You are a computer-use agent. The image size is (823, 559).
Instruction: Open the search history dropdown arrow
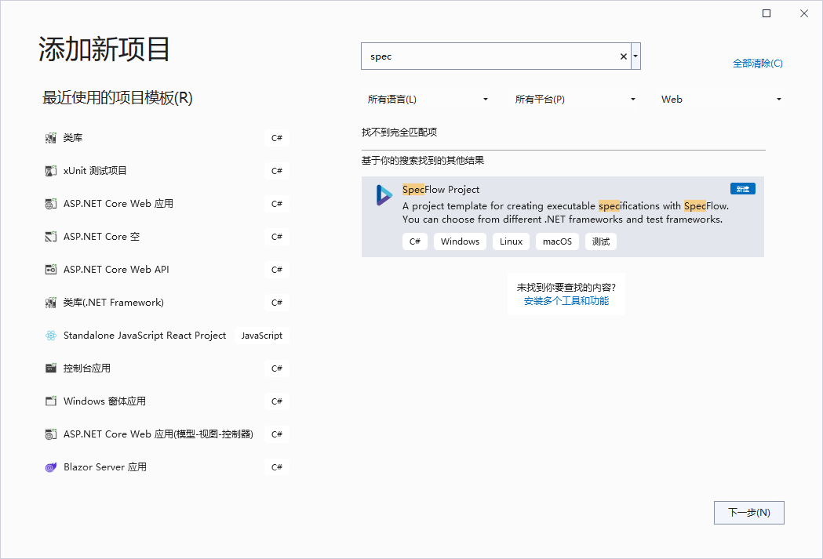[635, 56]
